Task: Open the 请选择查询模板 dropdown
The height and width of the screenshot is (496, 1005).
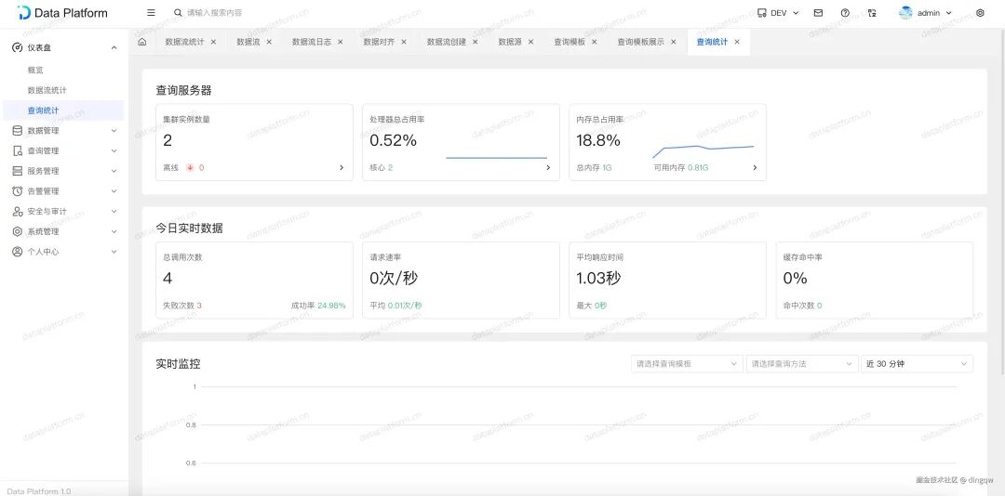Action: click(x=687, y=363)
